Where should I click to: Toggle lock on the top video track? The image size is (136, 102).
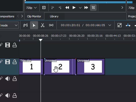15,45
